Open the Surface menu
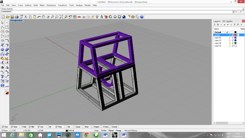This screenshot has height=138, width=245. click(x=28, y=5)
